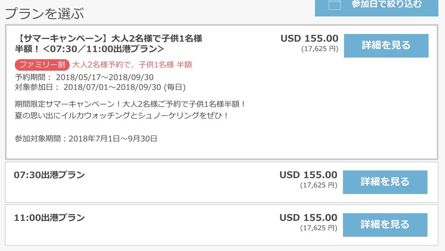Click the USD 155.00 price of the campaign plan
445x251 pixels.
pos(309,38)
